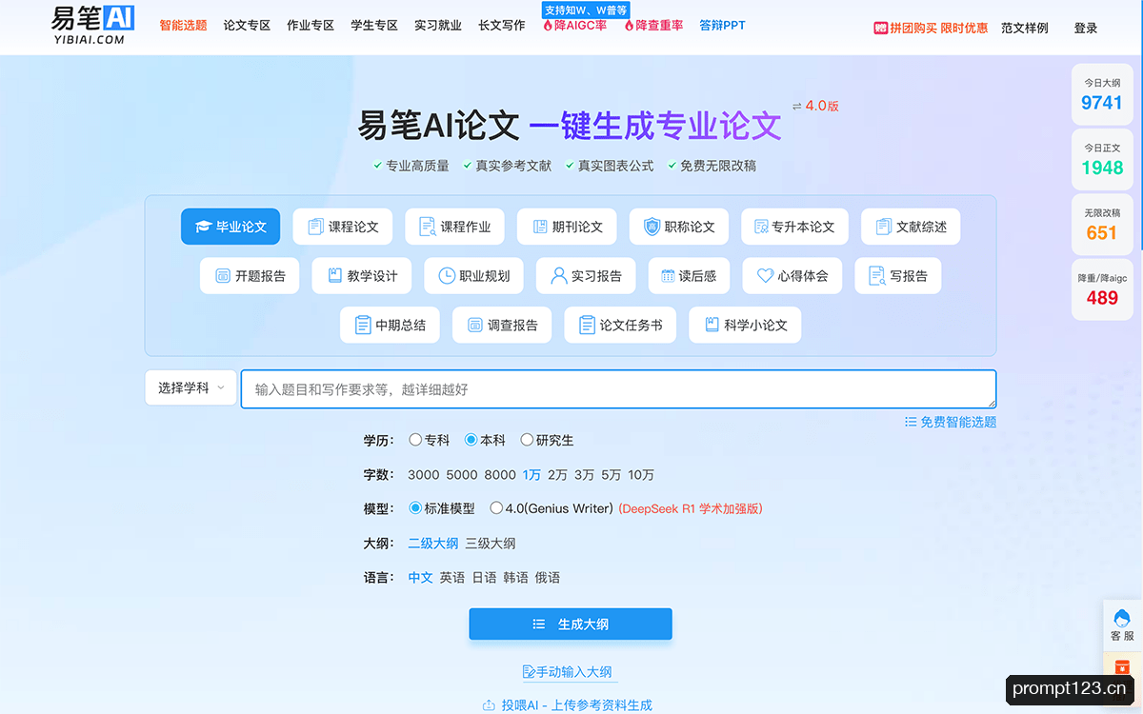Select the 4.0(Genius Writer) model radio button
The image size is (1143, 714).
coord(496,508)
